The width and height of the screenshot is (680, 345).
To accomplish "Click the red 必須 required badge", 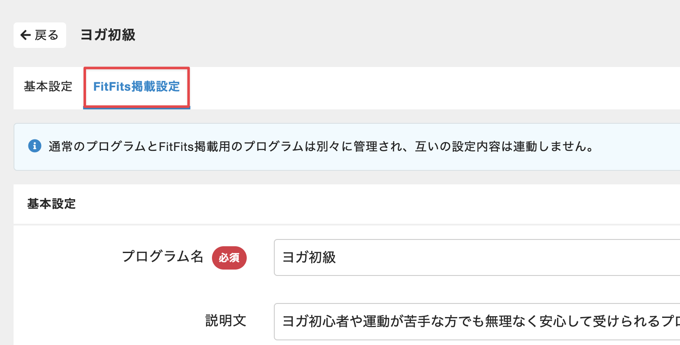I will (229, 258).
